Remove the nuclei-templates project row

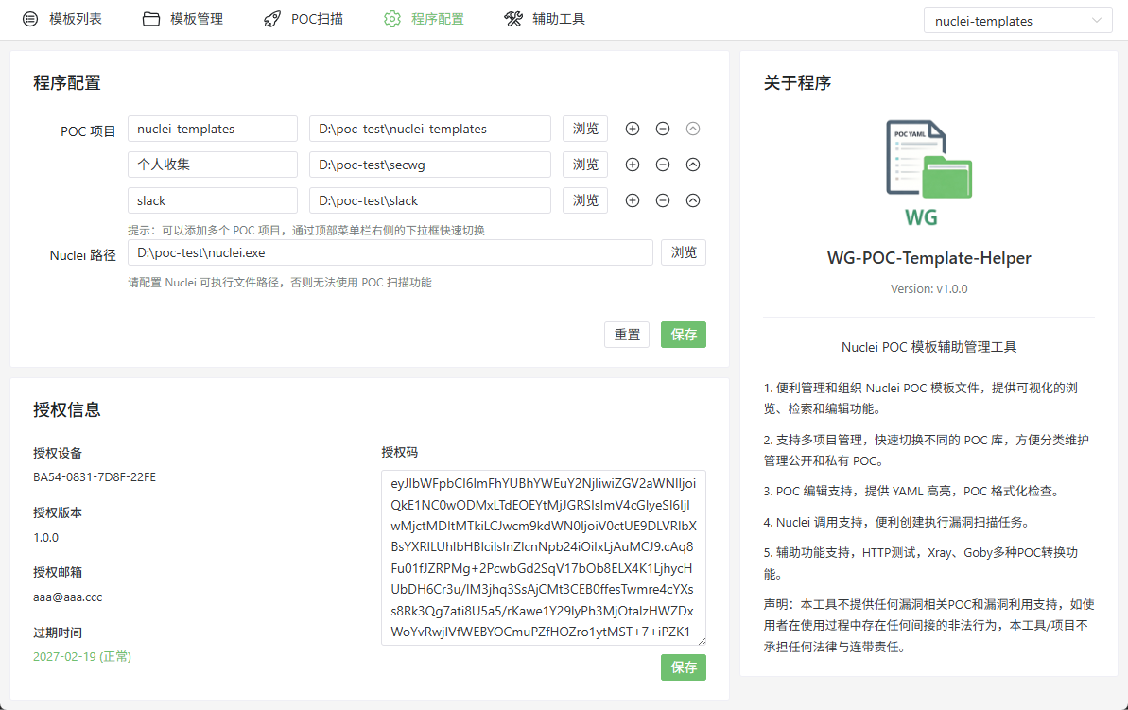point(663,129)
